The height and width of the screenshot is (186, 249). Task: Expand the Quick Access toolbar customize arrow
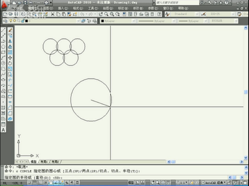51,2
